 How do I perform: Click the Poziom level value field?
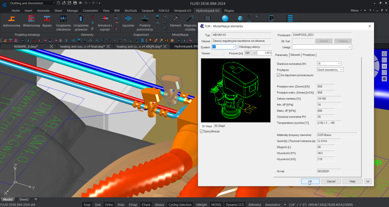point(264,53)
